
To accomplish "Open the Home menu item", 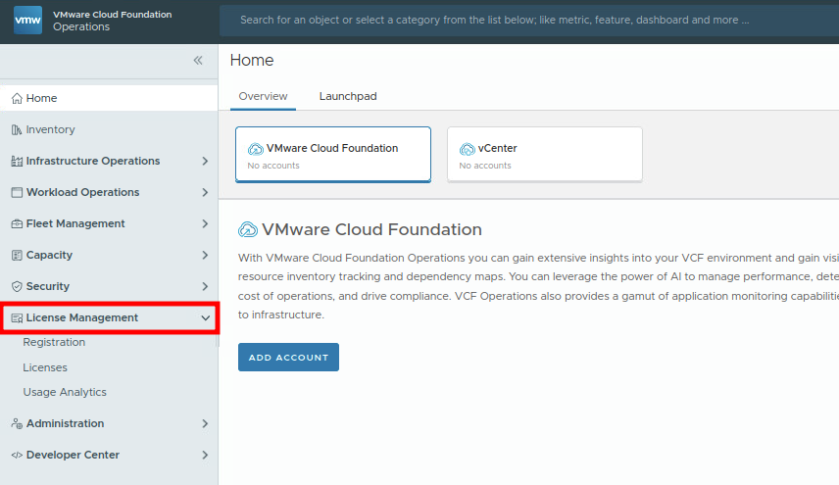I will coord(109,98).
